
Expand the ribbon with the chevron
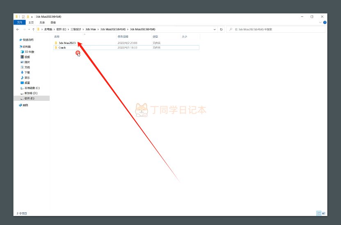coord(320,23)
